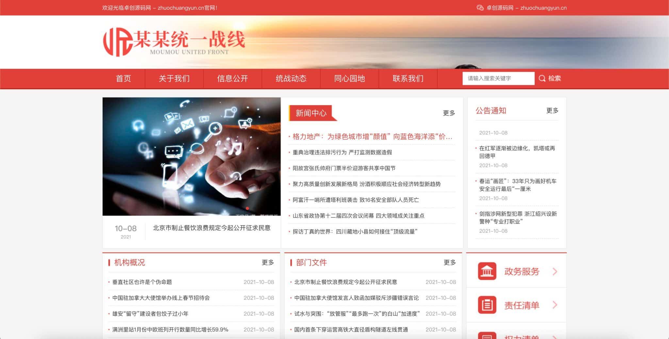Click the WeChat icon in top bar

480,8
